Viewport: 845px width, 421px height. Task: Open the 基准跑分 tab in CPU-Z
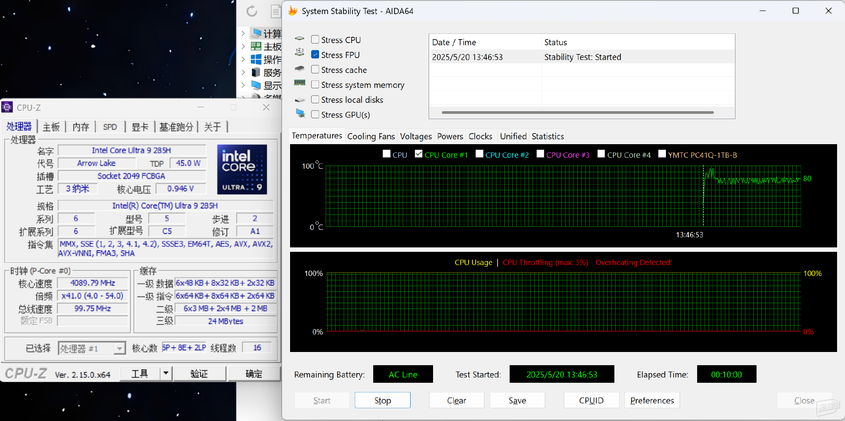click(176, 127)
